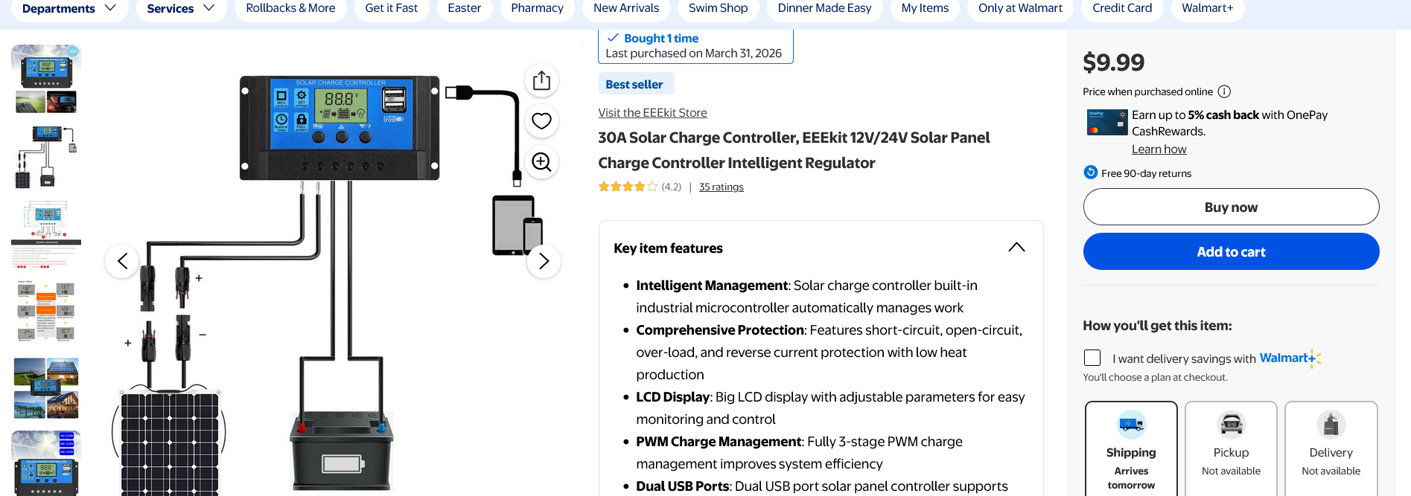Screen dimensions: 1411x496
Task: Click the free 90-day returns icon
Action: [1089, 173]
